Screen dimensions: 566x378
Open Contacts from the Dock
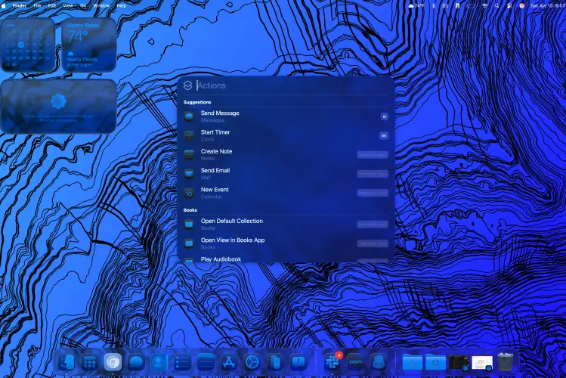(159, 362)
